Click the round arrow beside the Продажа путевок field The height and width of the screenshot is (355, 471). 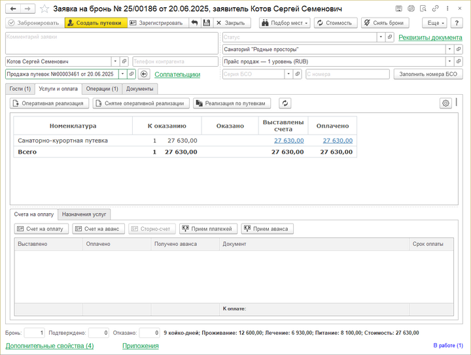[x=145, y=75]
